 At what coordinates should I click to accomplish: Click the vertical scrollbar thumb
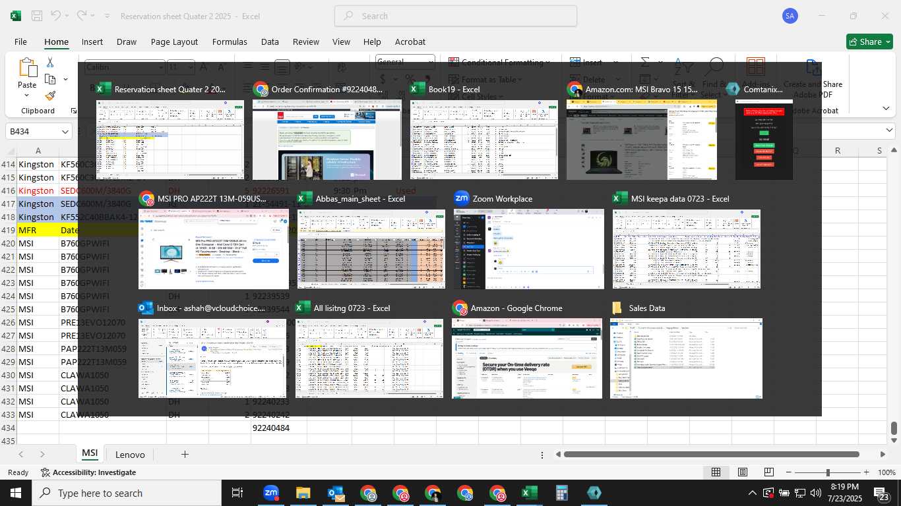coord(894,429)
